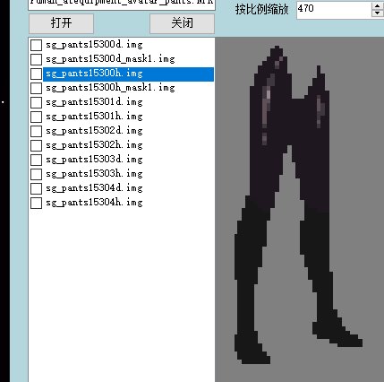This screenshot has height=382, width=384.
Task: Tick the sg_pants15300h_mask1.img checkbox
Action: click(36, 88)
